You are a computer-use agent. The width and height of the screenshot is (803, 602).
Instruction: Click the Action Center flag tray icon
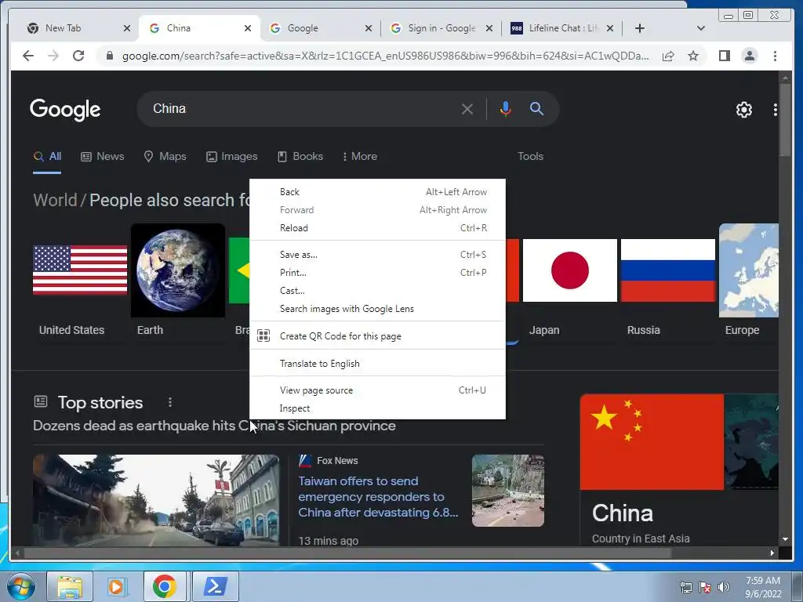[x=705, y=587]
